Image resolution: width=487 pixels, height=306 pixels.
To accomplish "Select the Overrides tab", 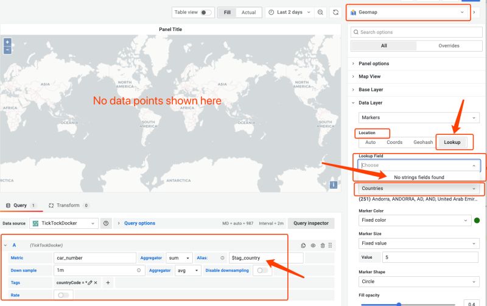I will pos(449,46).
